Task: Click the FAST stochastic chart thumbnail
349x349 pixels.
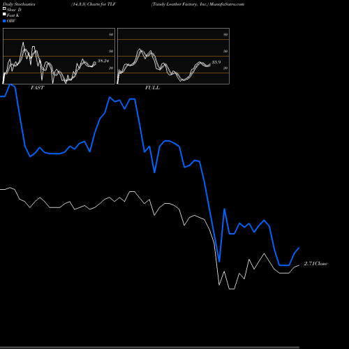Action: point(59,56)
